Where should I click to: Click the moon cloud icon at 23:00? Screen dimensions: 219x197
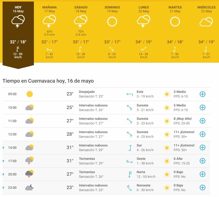30,188
